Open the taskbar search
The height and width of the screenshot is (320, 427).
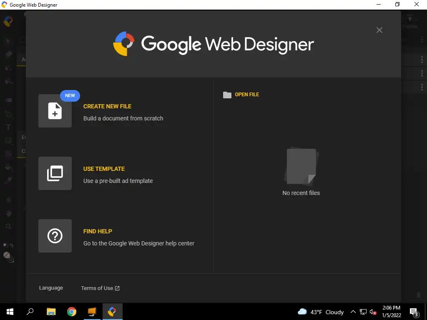pos(30,312)
